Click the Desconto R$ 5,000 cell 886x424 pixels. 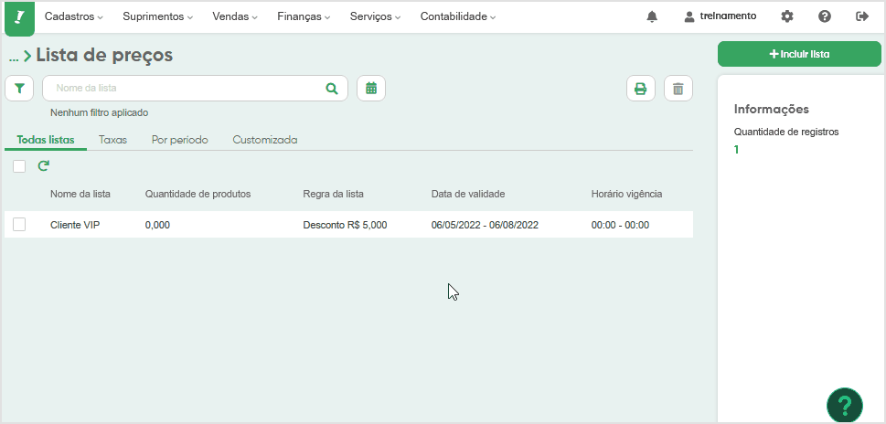[x=346, y=226]
